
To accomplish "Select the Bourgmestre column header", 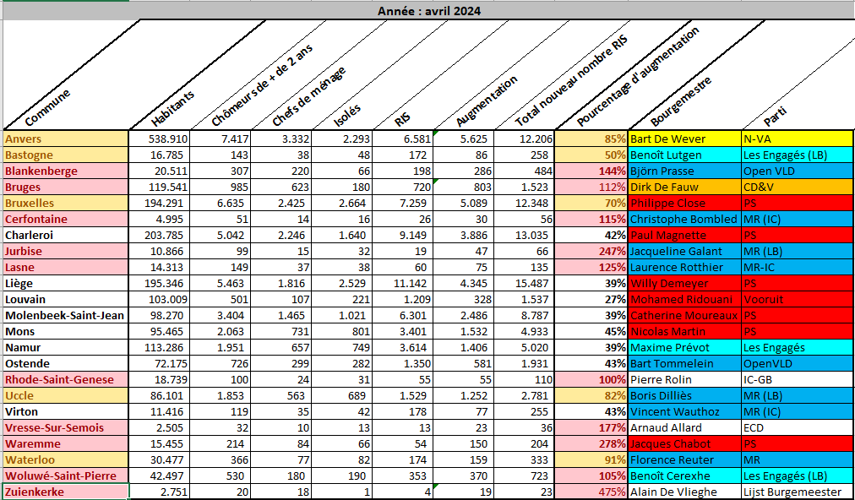I will pyautogui.click(x=683, y=101).
